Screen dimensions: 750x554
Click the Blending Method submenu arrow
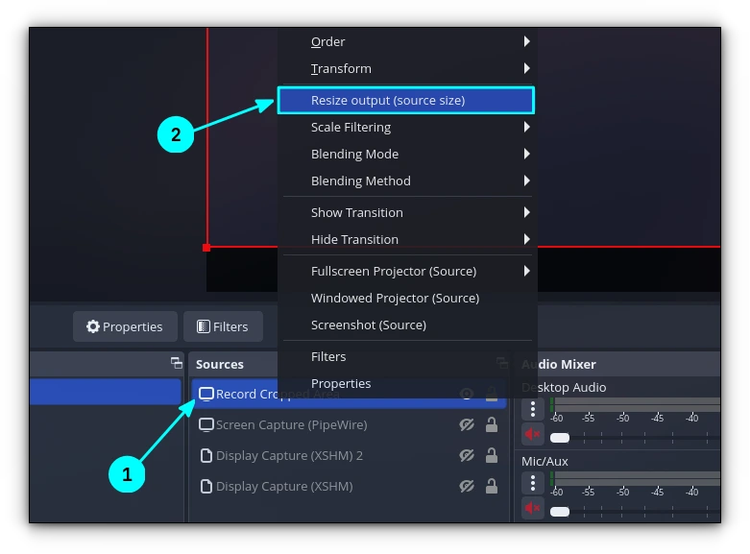pos(526,181)
